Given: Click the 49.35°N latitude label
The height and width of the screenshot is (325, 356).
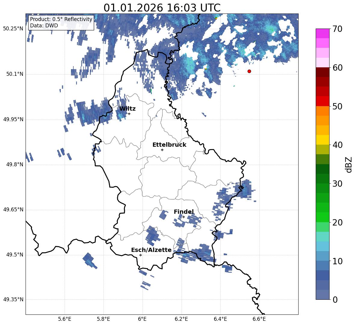Looking at the screenshot, I should (x=13, y=299).
